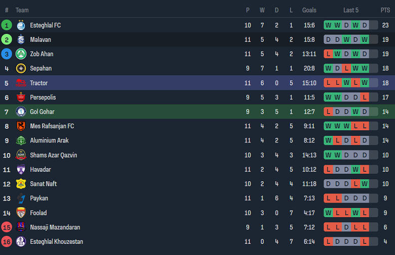
Task: Sort standings by the Goals header
Action: (309, 10)
